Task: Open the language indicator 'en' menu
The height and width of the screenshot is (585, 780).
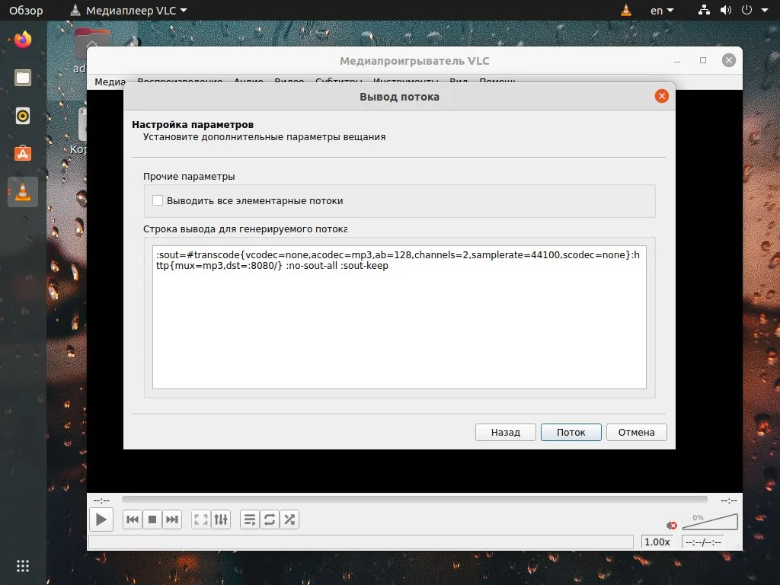Action: click(x=660, y=10)
